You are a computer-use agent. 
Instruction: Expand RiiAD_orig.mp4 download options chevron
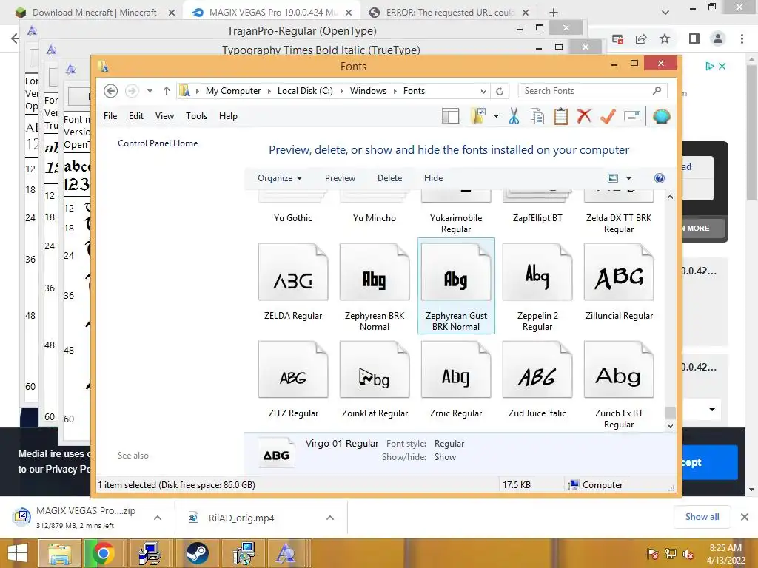[x=329, y=518]
